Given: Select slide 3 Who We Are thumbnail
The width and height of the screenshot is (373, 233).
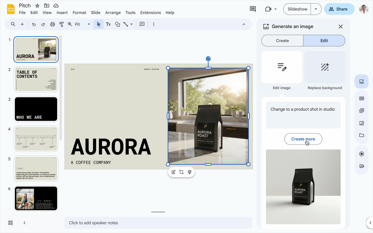Looking at the screenshot, I should tap(36, 109).
